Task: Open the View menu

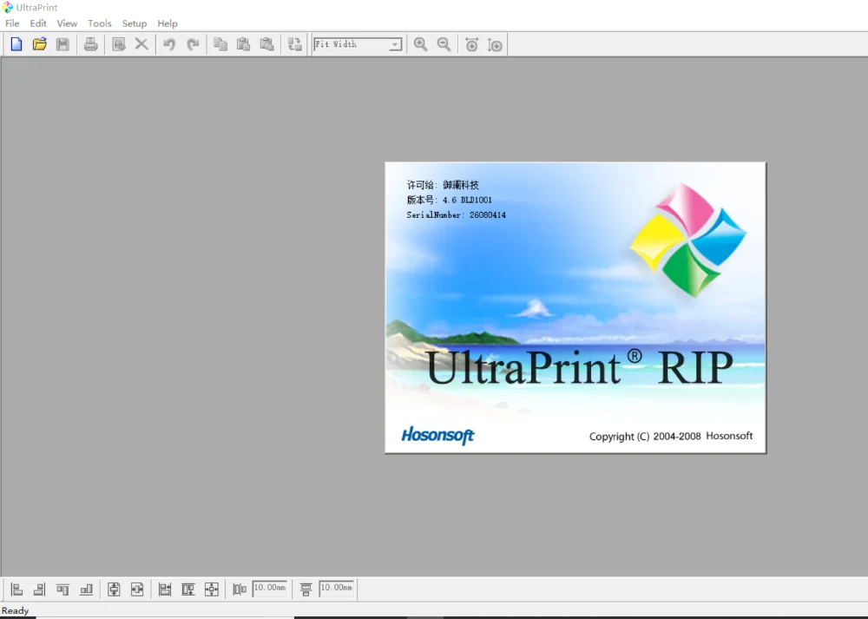Action: pos(67,23)
